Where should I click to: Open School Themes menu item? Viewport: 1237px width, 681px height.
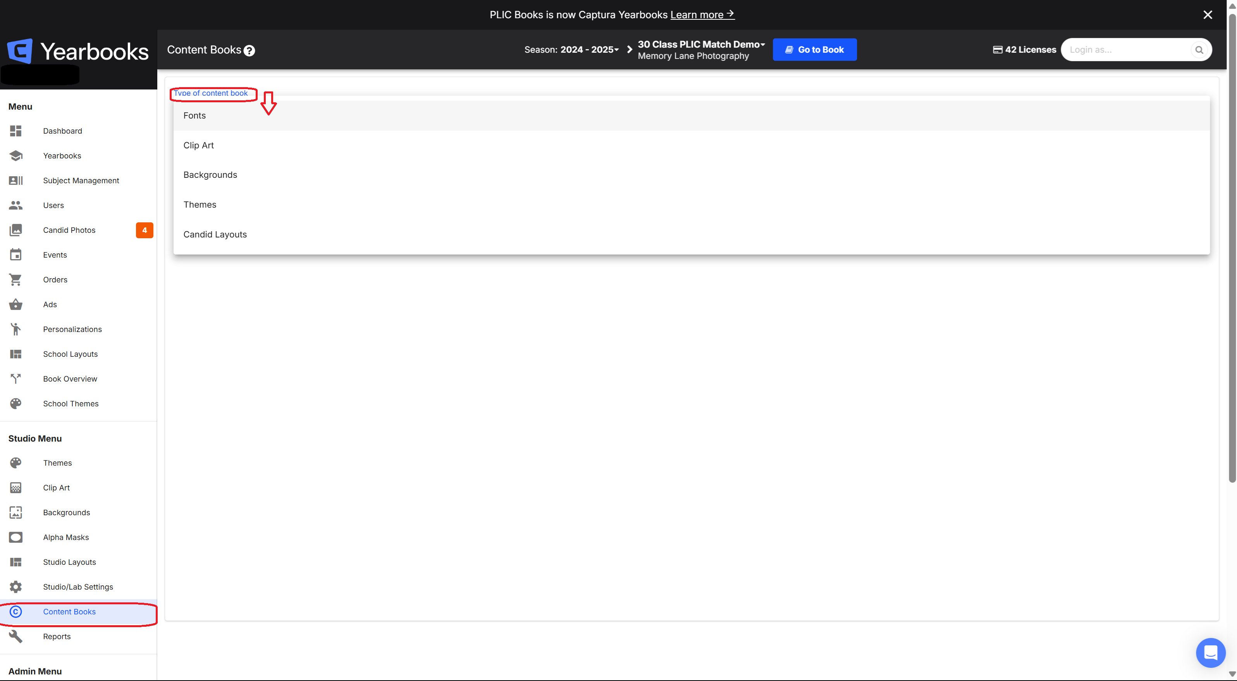pyautogui.click(x=78, y=403)
